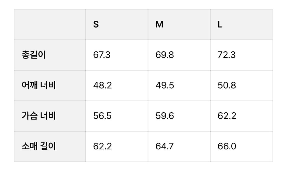Select the 총길이 row label
287x179 pixels.
pos(34,55)
